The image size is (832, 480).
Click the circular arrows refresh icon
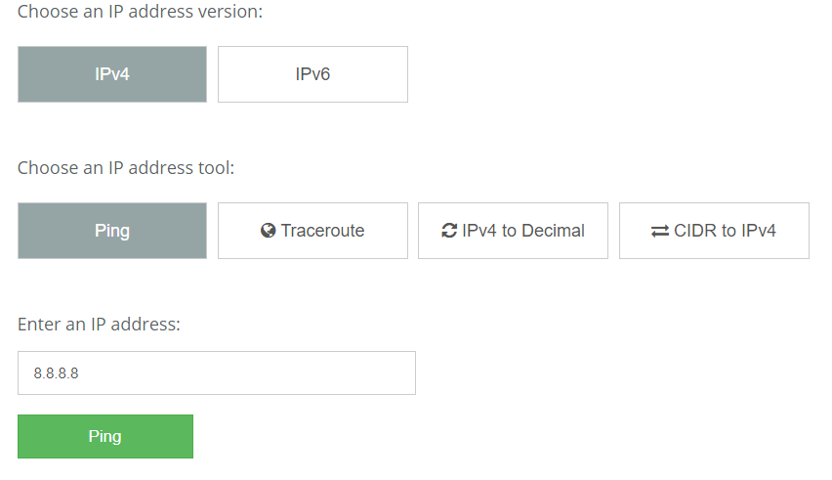pos(449,232)
